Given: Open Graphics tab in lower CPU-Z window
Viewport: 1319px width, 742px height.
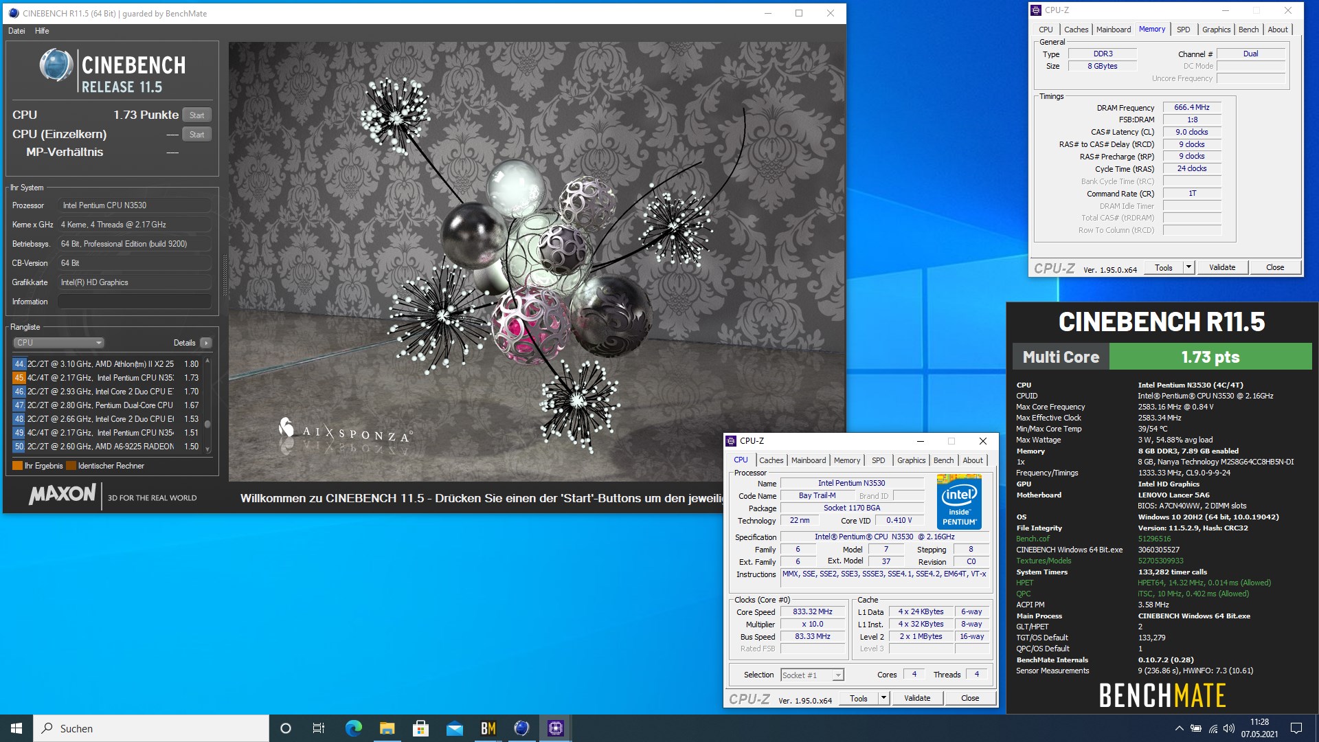Looking at the screenshot, I should [912, 460].
